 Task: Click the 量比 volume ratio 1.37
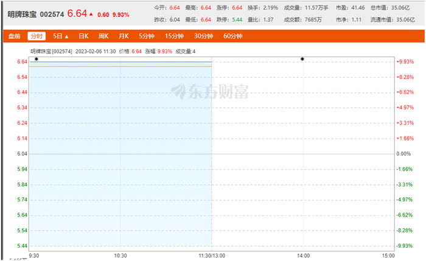tap(268, 20)
